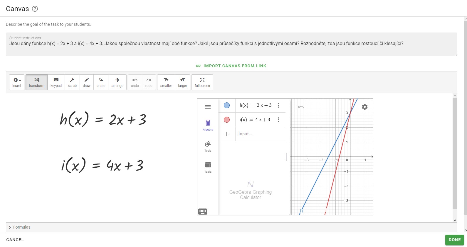The width and height of the screenshot is (467, 247).
Task: Edit the Student Instructions text area
Action: (231, 44)
